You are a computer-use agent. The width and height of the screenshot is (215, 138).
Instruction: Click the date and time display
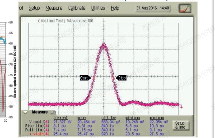coord(153,8)
